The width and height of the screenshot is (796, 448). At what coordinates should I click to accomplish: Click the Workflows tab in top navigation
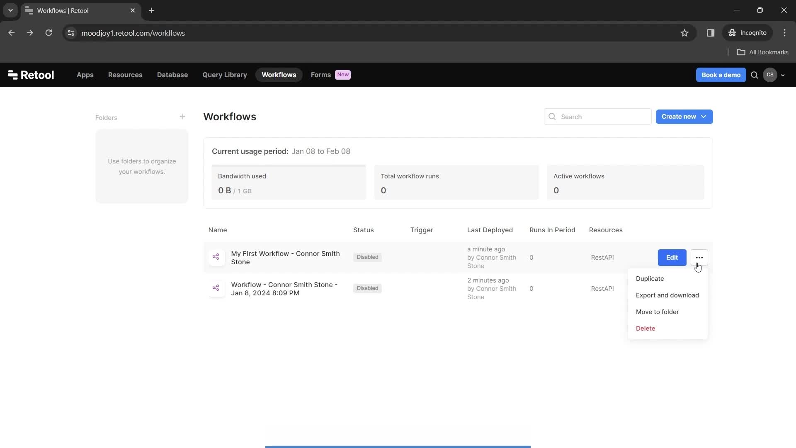click(x=279, y=74)
